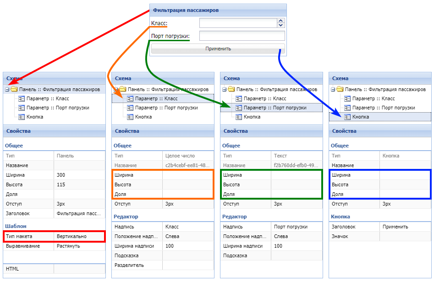The height and width of the screenshot is (282, 434).
Task: Open the Выравнивание value Растянуть
Action: tap(79, 246)
